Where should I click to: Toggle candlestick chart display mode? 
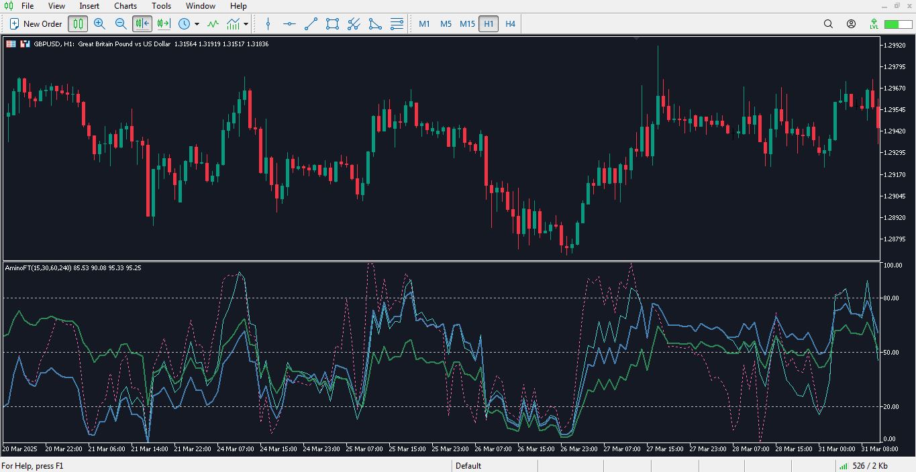click(78, 24)
